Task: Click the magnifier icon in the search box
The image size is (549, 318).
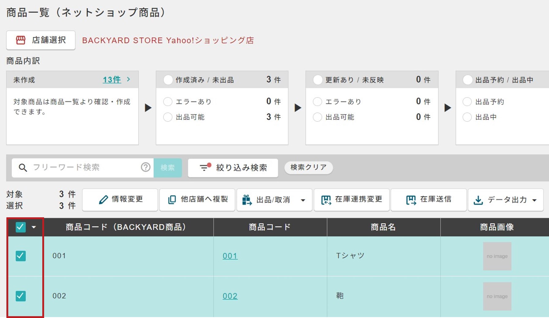Action: pyautogui.click(x=23, y=167)
